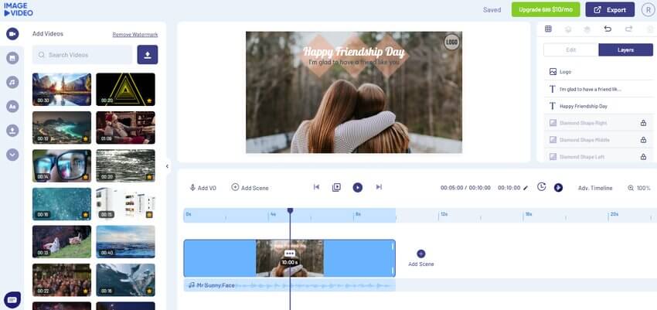Click the 12s mark on ruler
Viewport: 657px width, 310px height.
tap(444, 214)
